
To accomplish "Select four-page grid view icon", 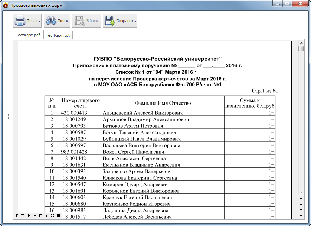I will [x=53, y=215].
